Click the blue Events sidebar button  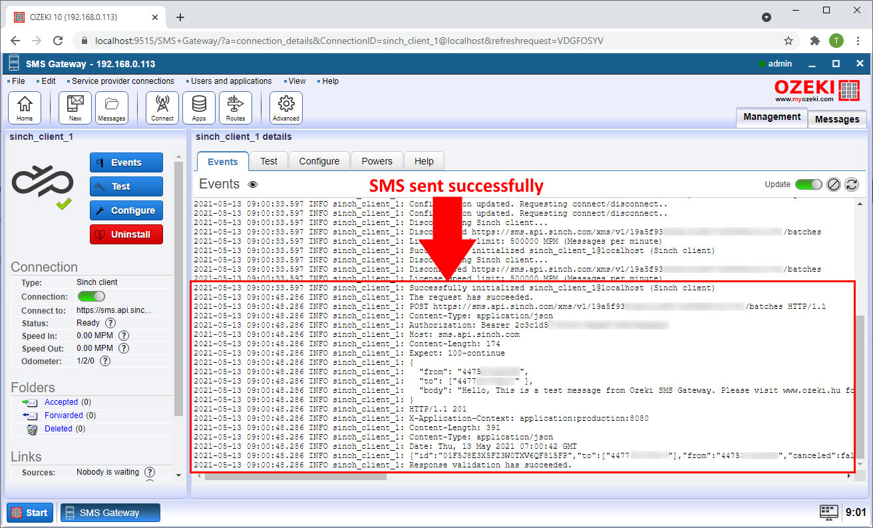(x=126, y=162)
